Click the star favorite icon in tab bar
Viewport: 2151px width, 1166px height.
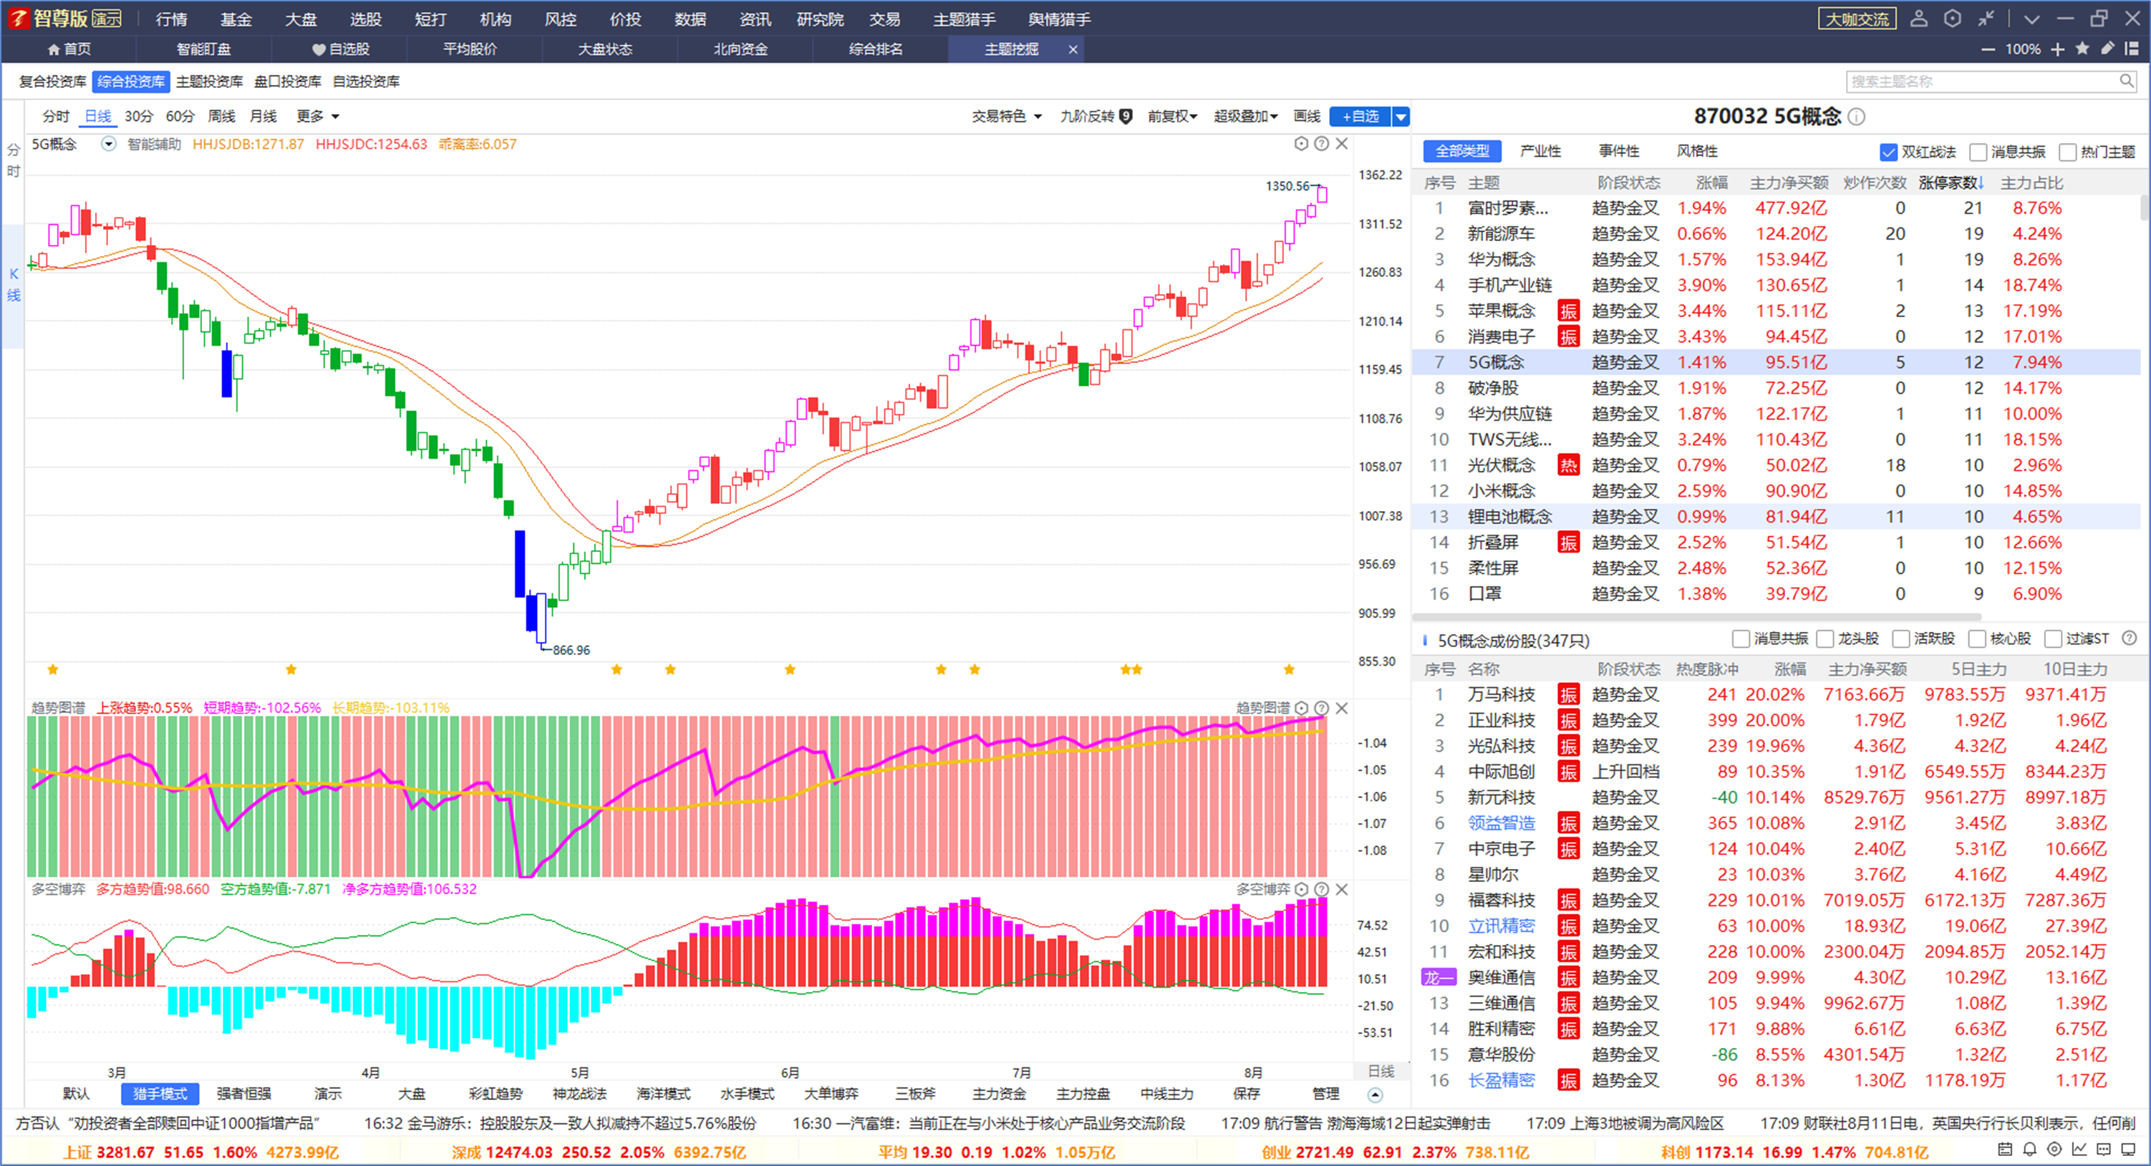point(2082,49)
